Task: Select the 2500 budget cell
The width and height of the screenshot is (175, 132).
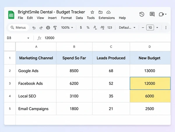Action: tap(150, 109)
